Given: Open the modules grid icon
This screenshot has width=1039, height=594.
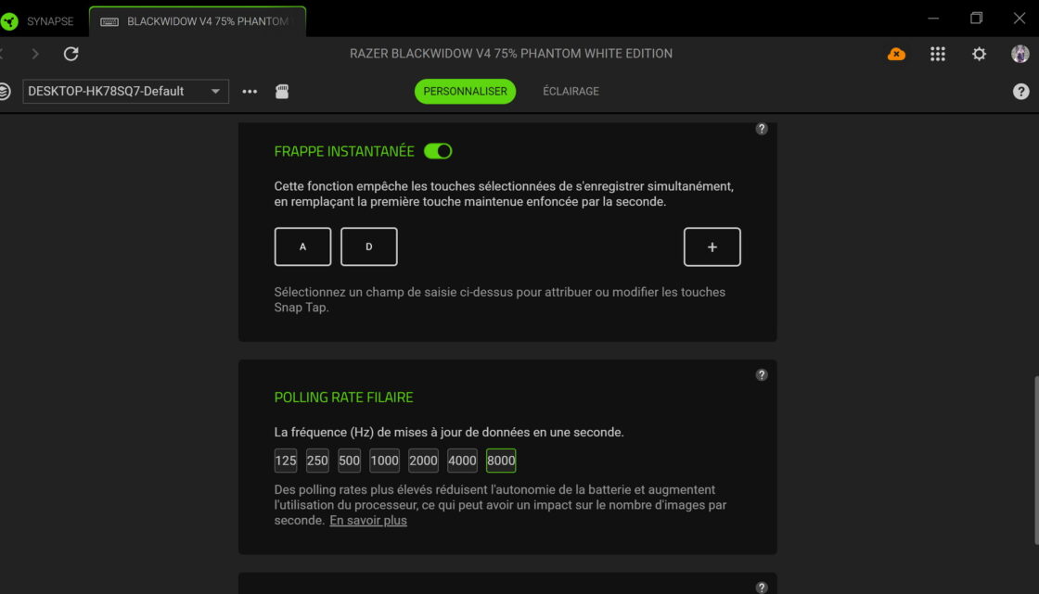Looking at the screenshot, I should pyautogui.click(x=938, y=54).
